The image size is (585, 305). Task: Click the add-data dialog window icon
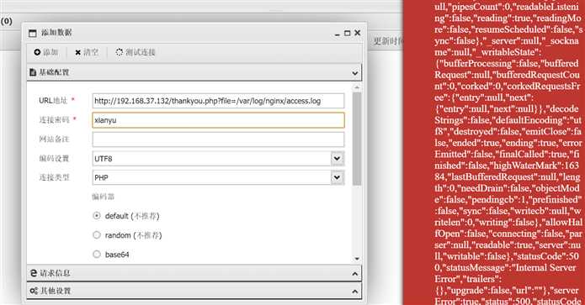pyautogui.click(x=33, y=33)
